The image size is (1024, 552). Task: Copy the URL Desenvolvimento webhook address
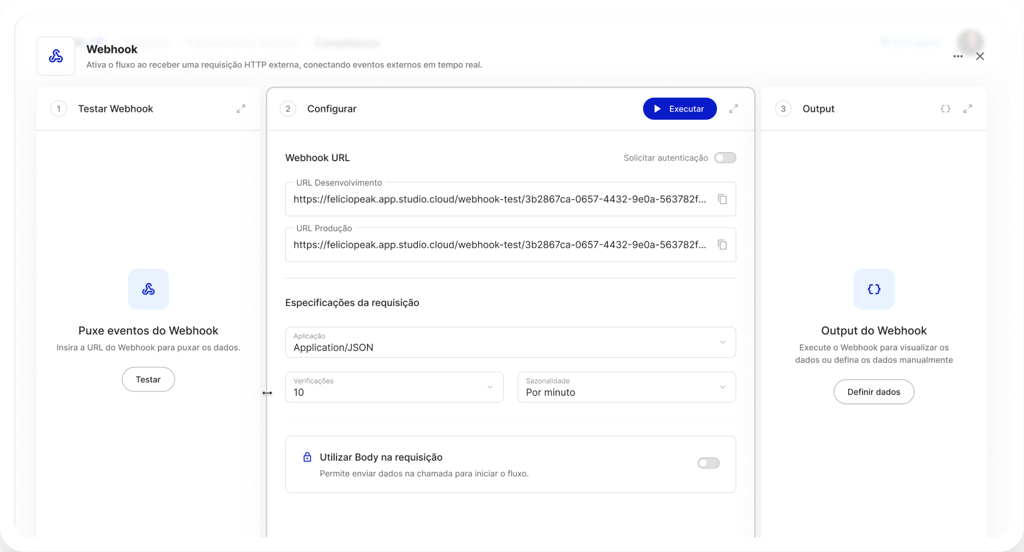[x=722, y=199]
